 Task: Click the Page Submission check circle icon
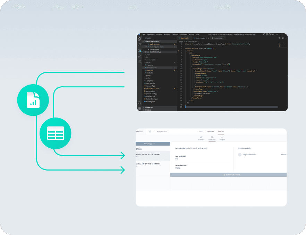point(240,155)
